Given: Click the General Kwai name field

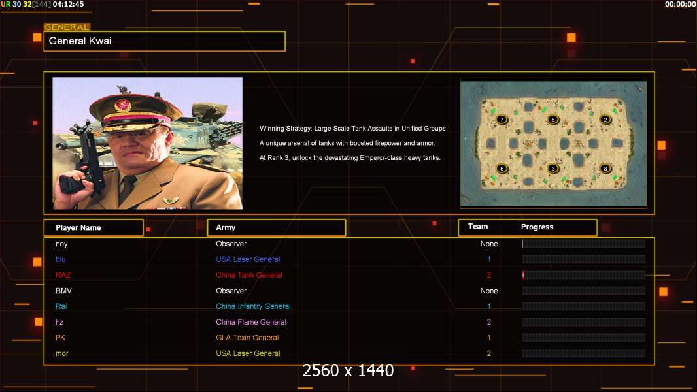Looking at the screenshot, I should click(164, 41).
